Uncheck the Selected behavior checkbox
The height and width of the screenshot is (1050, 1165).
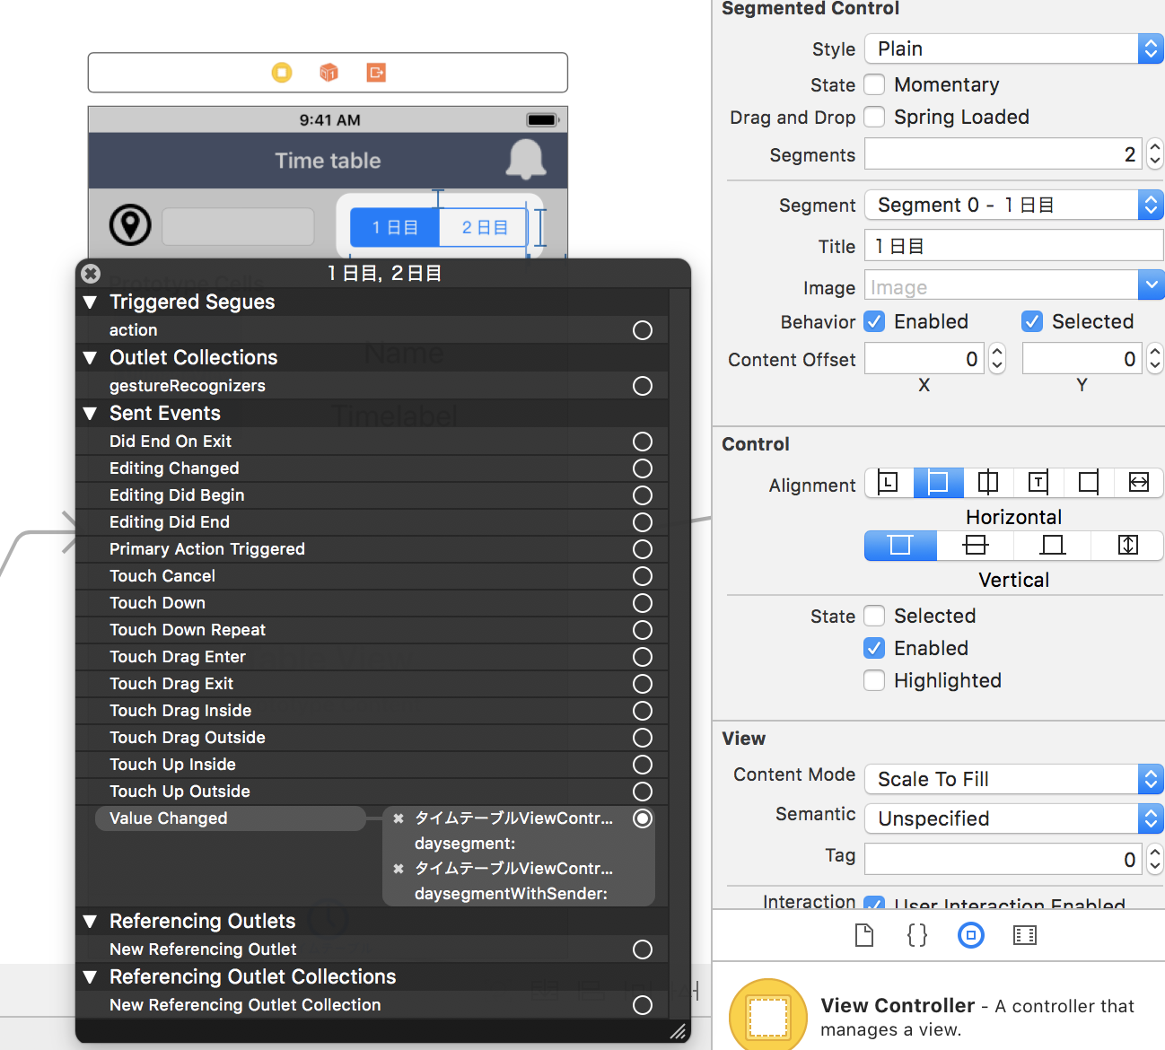point(1032,320)
